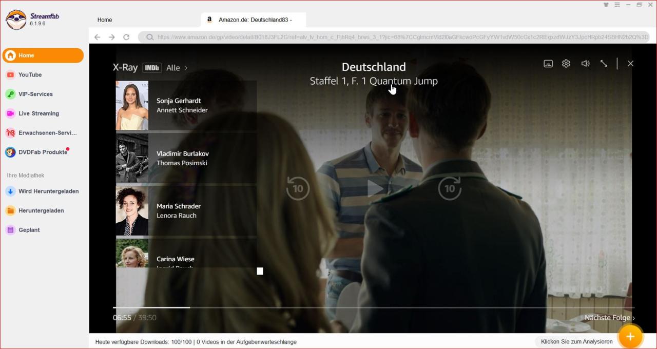This screenshot has height=349, width=657.
Task: Close the video player with X
Action: pyautogui.click(x=630, y=64)
